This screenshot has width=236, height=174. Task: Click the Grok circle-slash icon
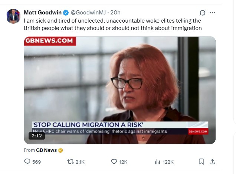coord(203,13)
